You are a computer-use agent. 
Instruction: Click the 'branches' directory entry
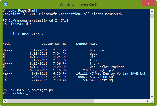(x=97, y=50)
